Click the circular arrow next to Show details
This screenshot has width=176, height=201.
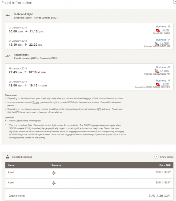(156, 157)
